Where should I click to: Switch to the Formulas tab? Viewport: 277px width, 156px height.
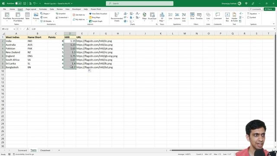coord(43,9)
